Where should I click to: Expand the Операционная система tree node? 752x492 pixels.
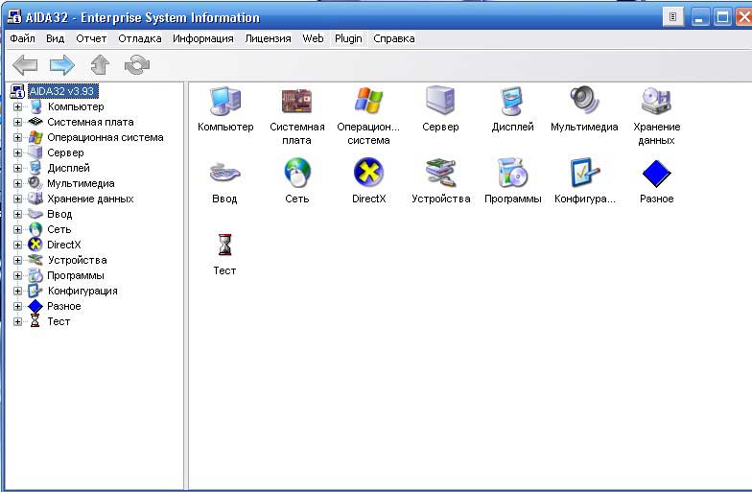(x=17, y=138)
